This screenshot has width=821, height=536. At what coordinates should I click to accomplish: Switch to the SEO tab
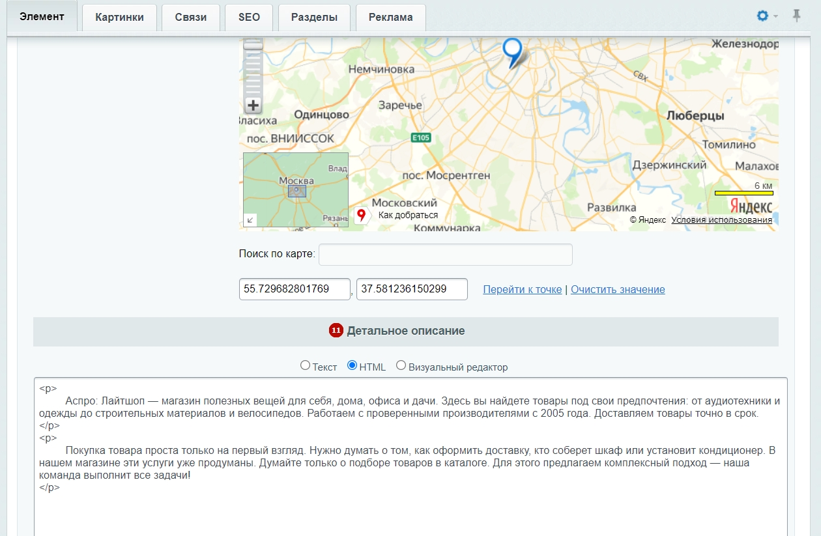[x=249, y=18]
